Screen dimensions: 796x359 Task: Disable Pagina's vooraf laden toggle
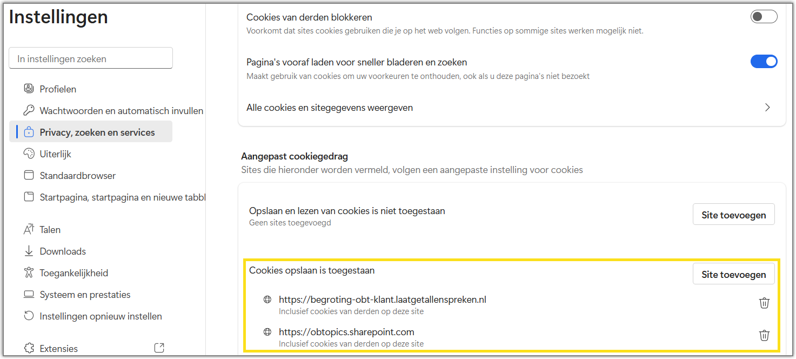764,62
